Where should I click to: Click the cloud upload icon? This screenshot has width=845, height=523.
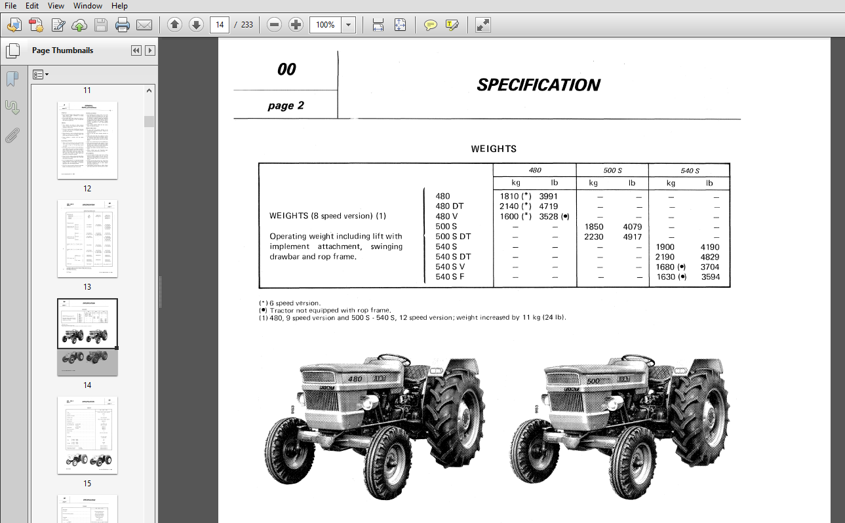(79, 26)
